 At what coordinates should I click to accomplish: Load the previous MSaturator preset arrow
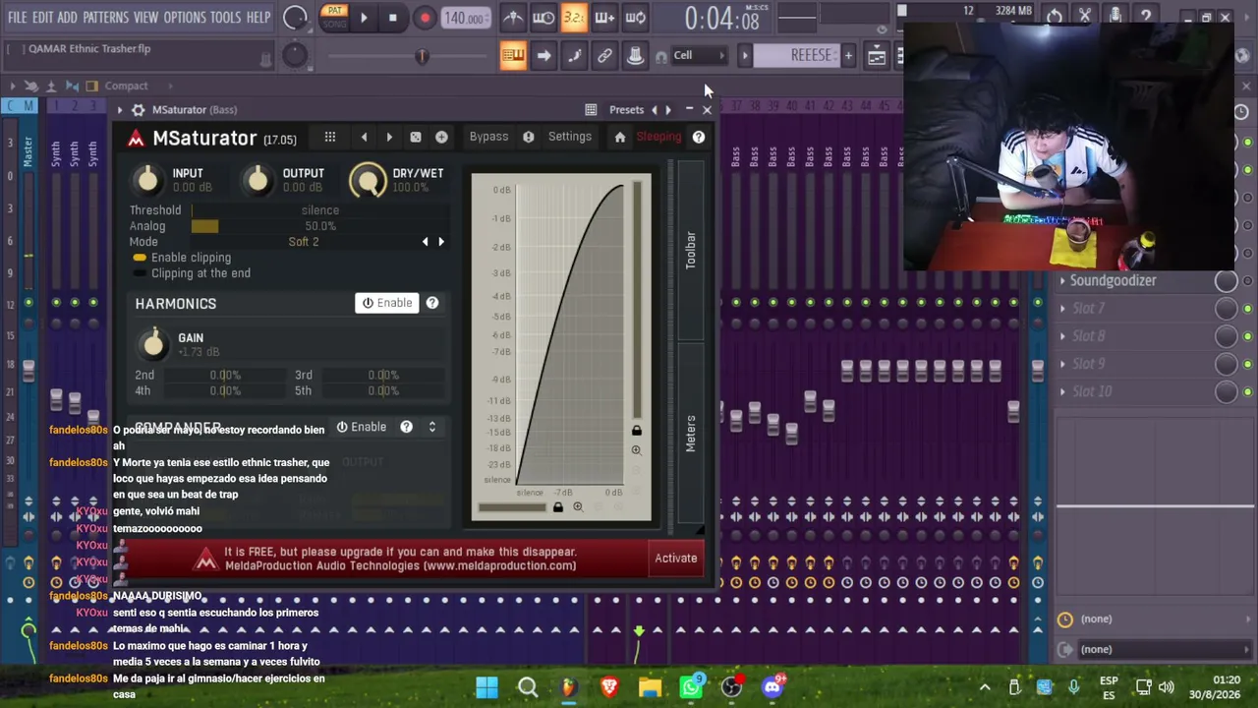point(364,137)
